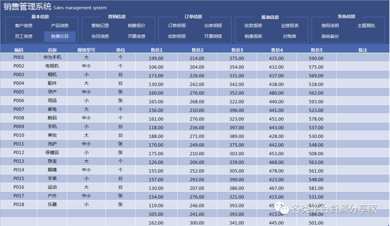Click the 300.00 price cell
Viewport: 390px width, 226px height.
tap(198, 222)
